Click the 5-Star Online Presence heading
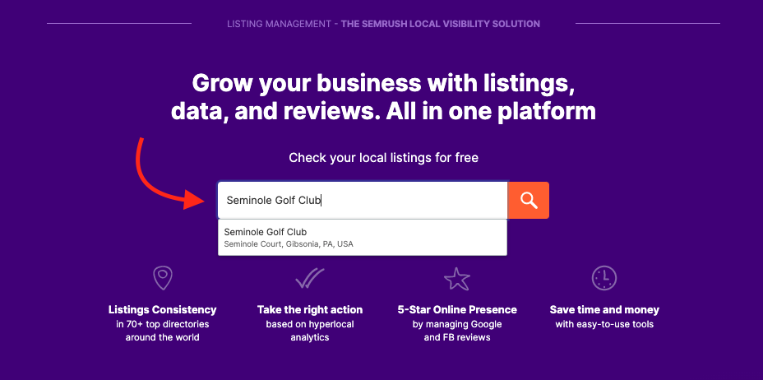 pyautogui.click(x=457, y=309)
